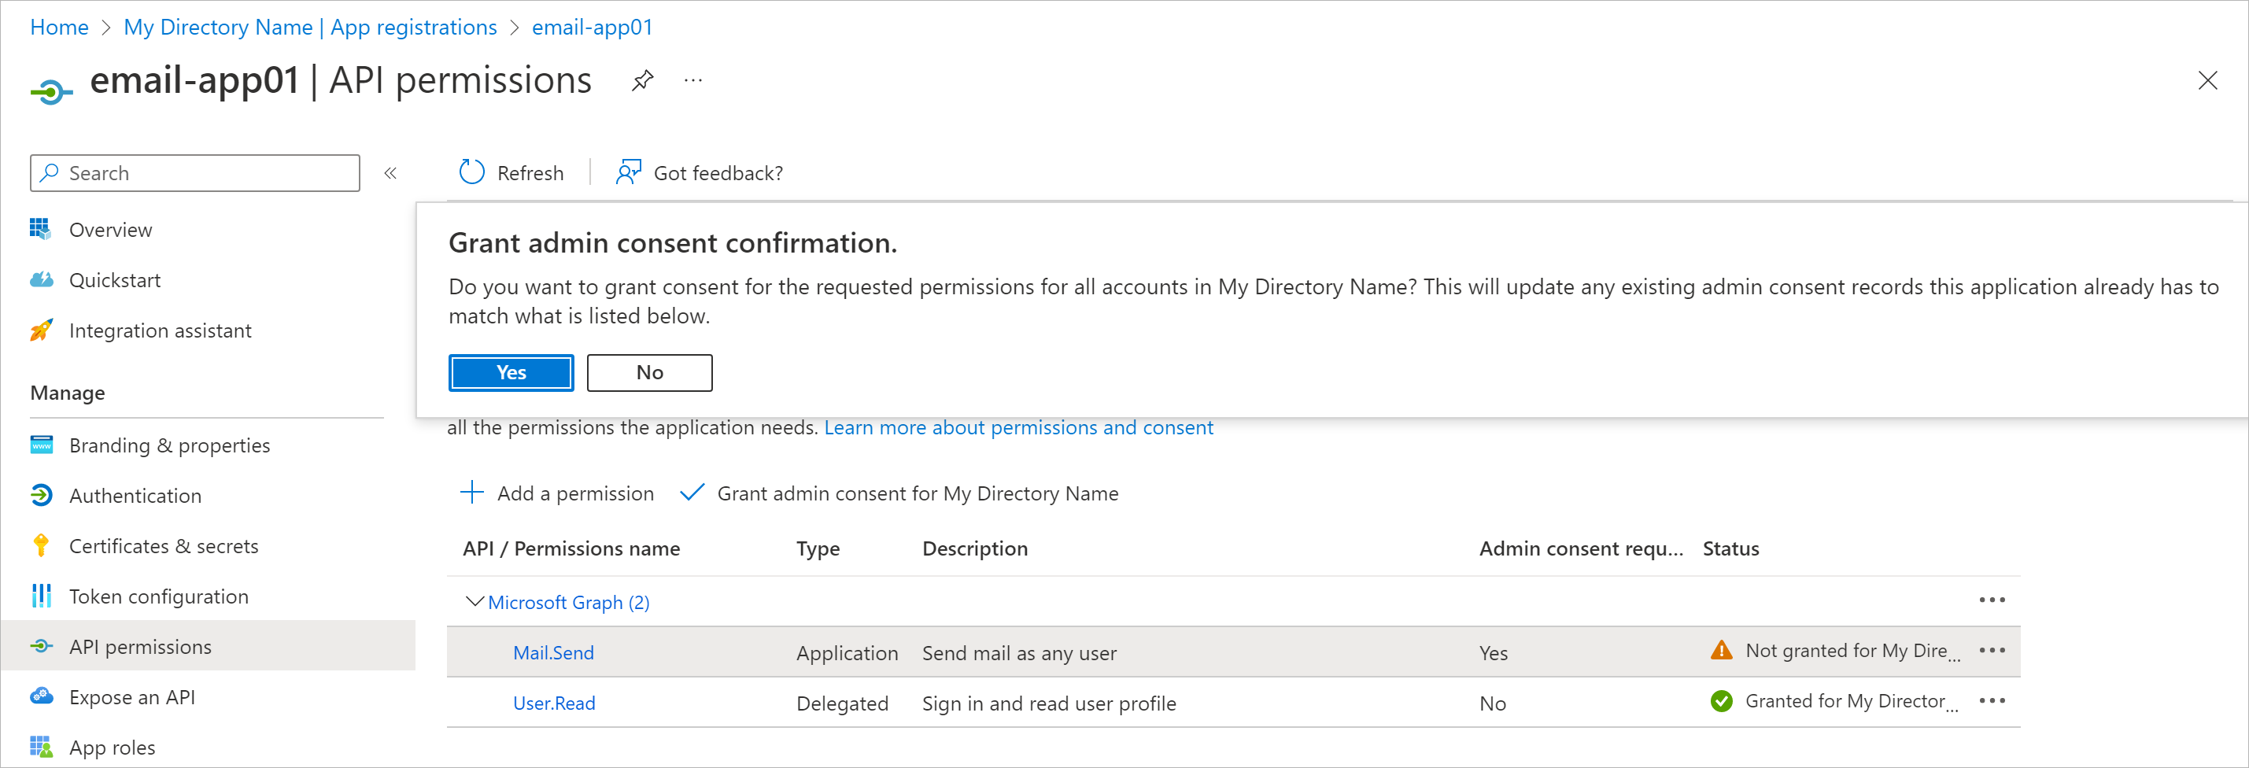Screen dimensions: 2249x768
Task: Dismiss the consent dialog with No
Action: point(648,371)
